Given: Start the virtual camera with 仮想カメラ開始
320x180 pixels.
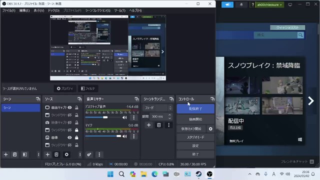Looking at the screenshot, I should (x=191, y=129).
